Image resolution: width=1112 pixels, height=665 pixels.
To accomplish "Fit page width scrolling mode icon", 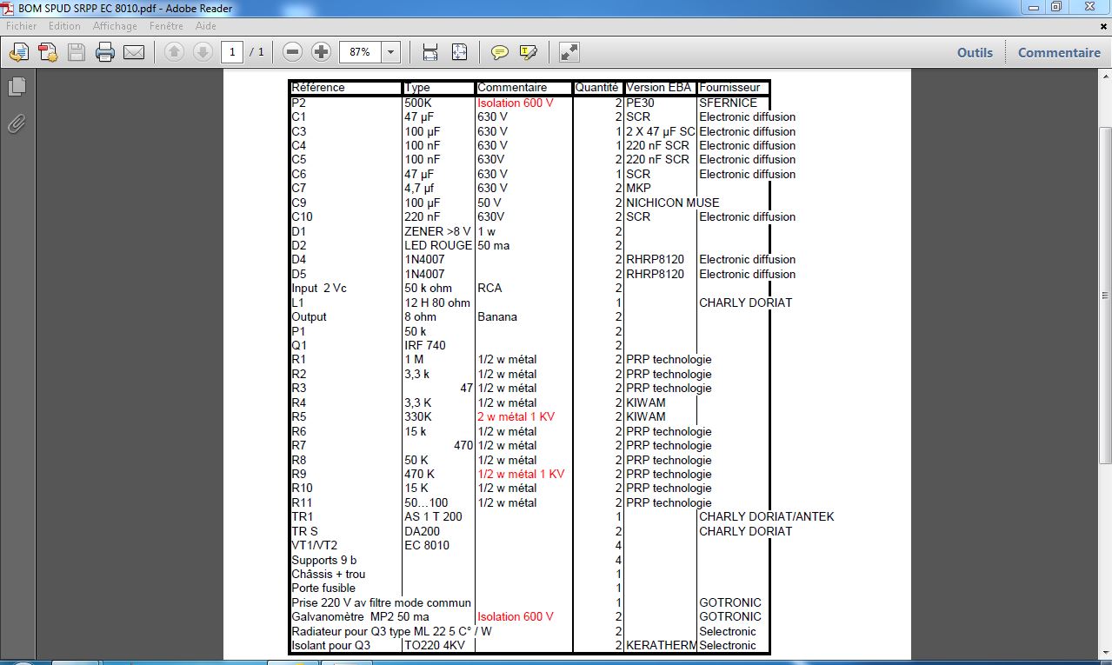I will click(429, 52).
